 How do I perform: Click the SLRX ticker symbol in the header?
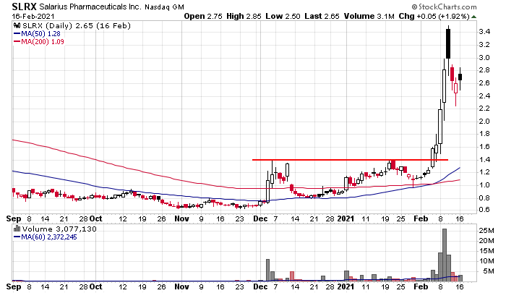(24, 7)
